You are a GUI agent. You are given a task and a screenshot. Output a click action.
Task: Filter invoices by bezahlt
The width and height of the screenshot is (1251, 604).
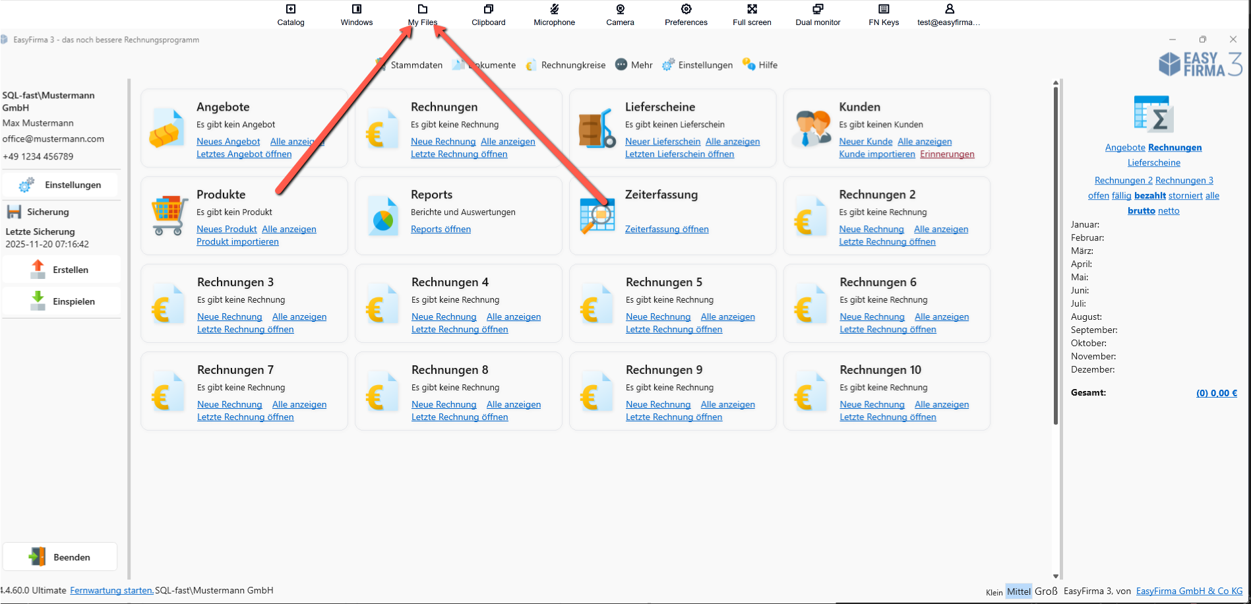click(x=1150, y=195)
